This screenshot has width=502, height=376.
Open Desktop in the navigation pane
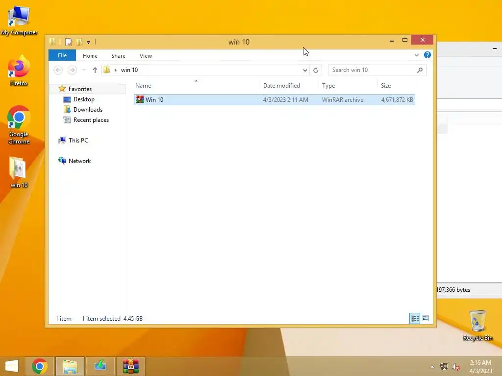click(x=83, y=99)
